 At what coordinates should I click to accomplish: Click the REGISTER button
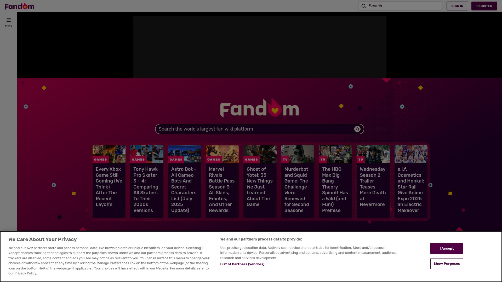tap(484, 6)
